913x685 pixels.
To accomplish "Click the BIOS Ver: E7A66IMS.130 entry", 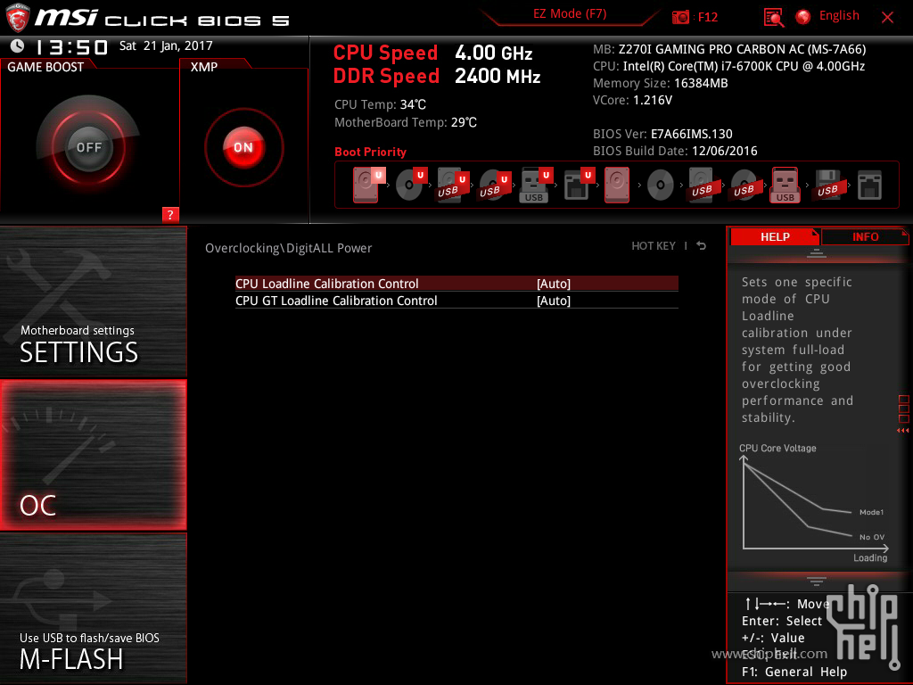I will 662,134.
